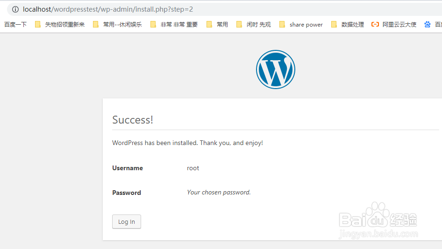Open the 失物招领重新来 bookmarks menu
The image size is (442, 249).
coord(65,25)
